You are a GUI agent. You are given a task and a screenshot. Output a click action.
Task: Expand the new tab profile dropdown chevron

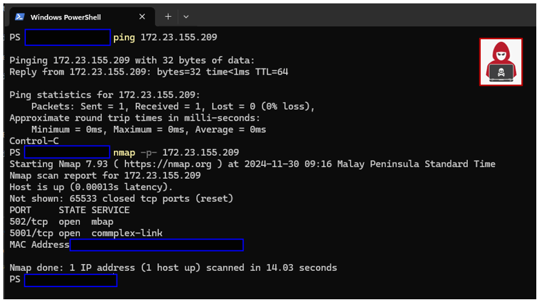[x=186, y=16]
